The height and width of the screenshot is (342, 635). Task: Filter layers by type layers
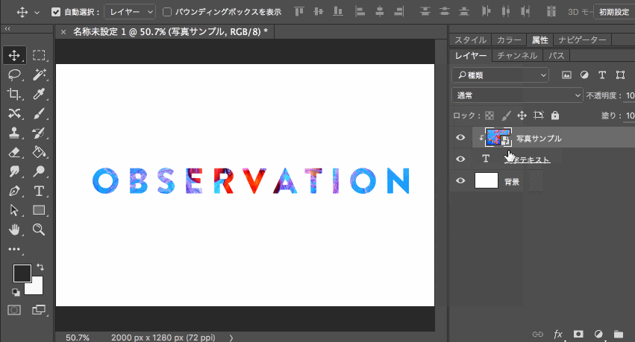coord(602,75)
